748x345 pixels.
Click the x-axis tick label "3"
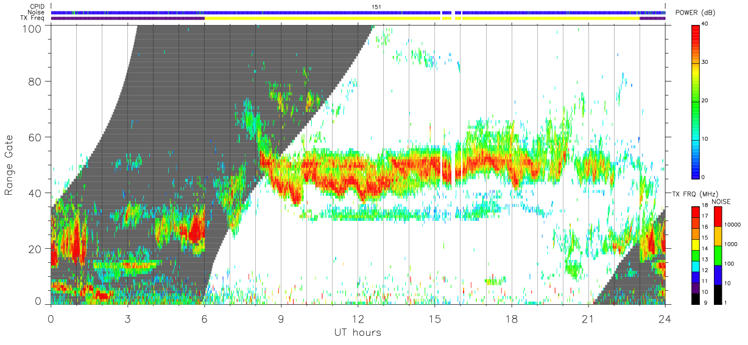point(127,319)
